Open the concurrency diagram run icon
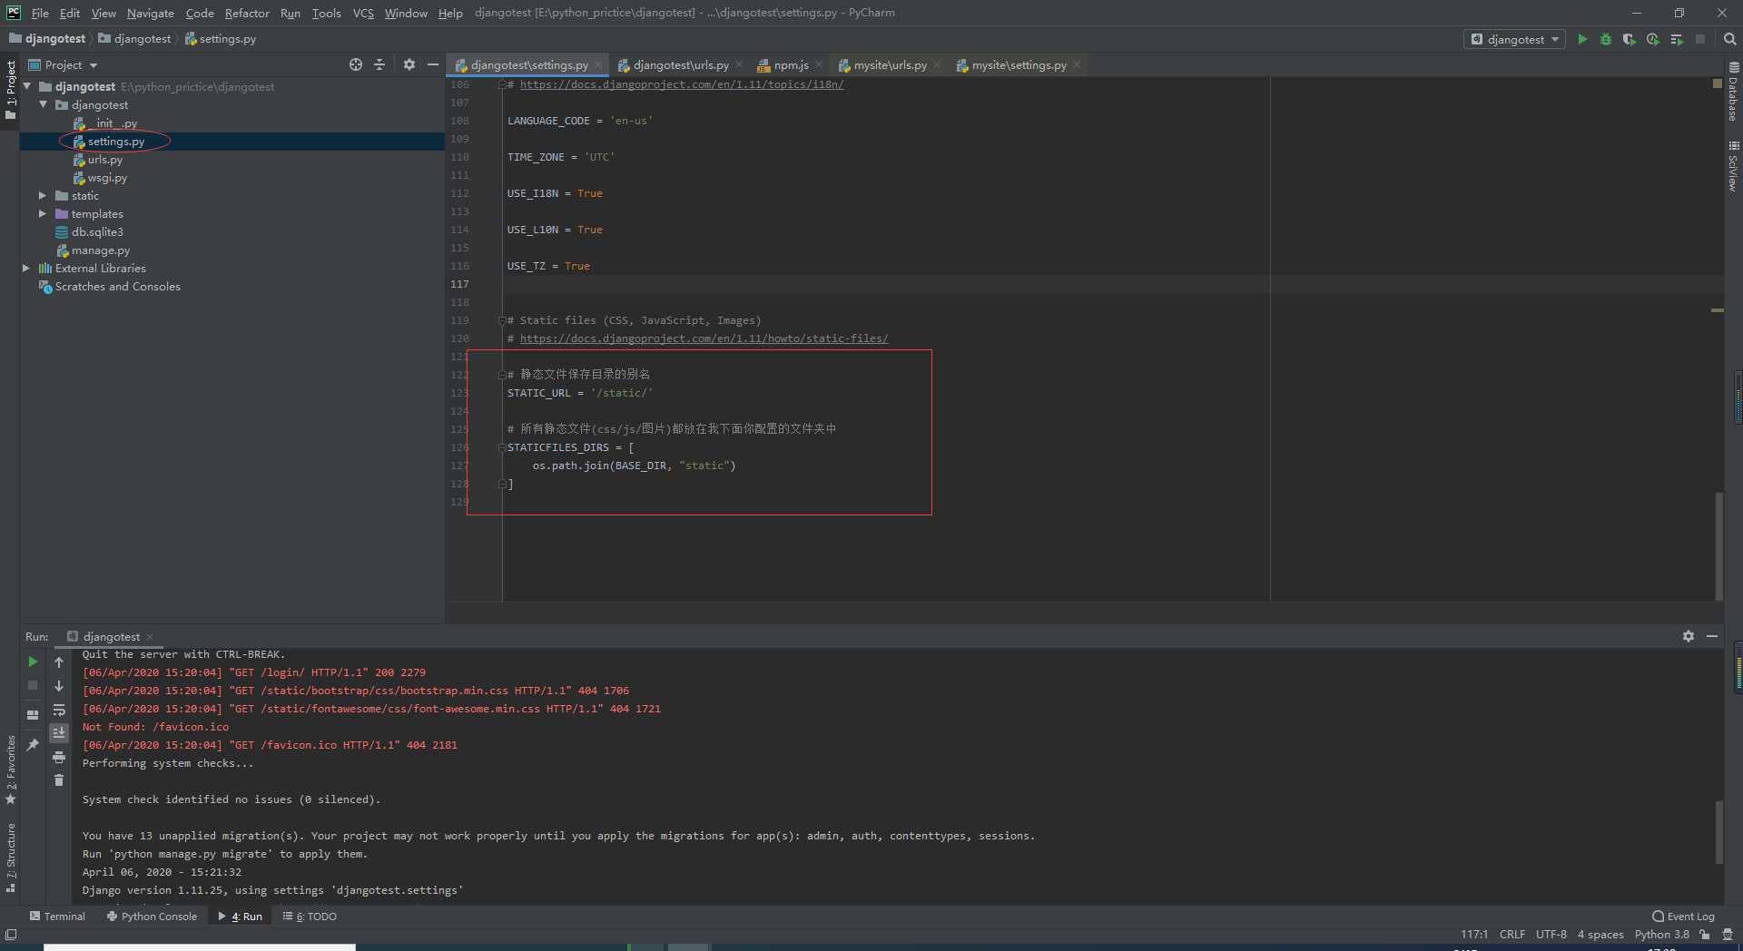 pos(1677,39)
